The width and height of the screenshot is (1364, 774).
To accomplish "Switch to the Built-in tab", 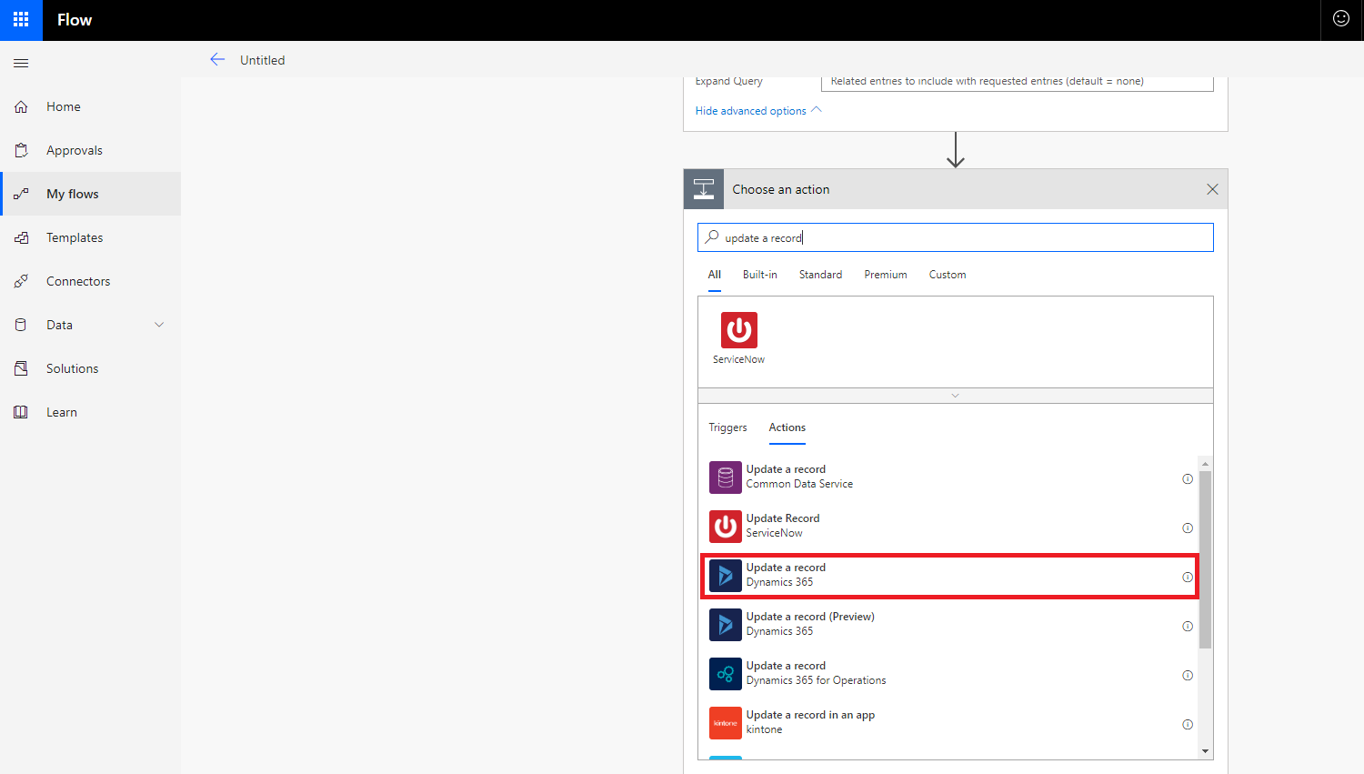I will pyautogui.click(x=760, y=275).
